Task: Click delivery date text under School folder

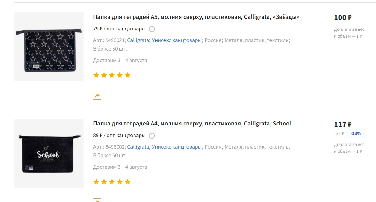Action: (x=120, y=167)
